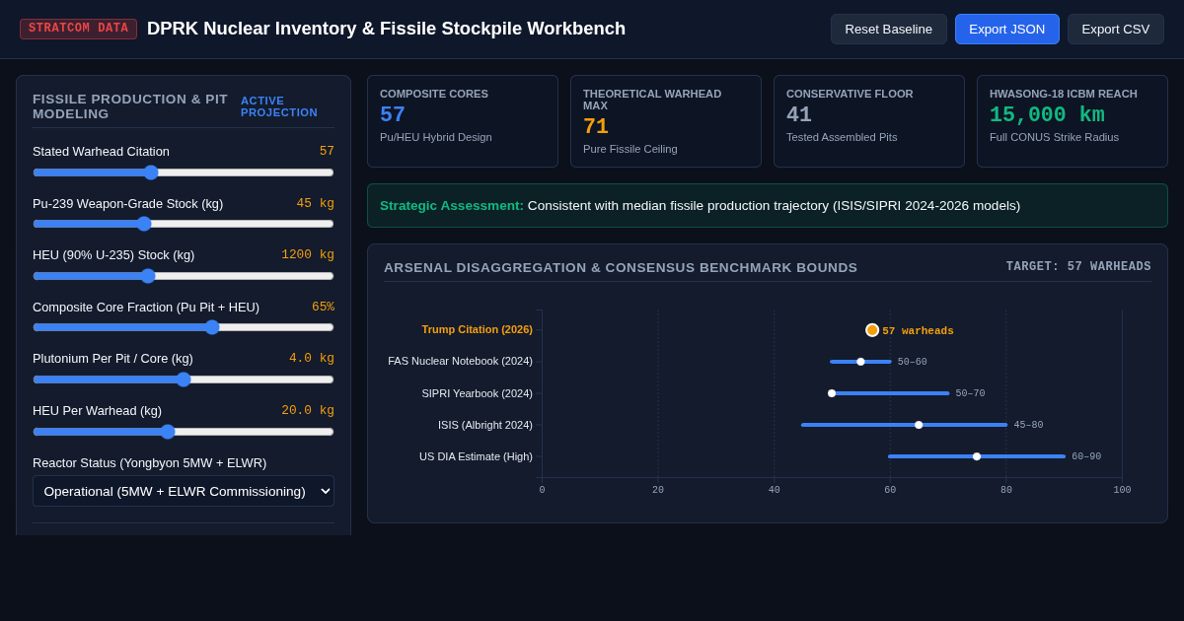This screenshot has width=1184, height=621.
Task: Click the "15,000 km" reach value
Action: click(1047, 115)
